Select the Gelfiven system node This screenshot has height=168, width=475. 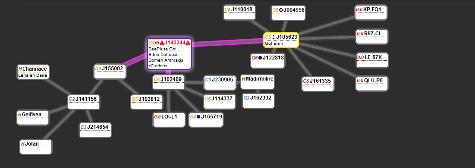click(32, 118)
